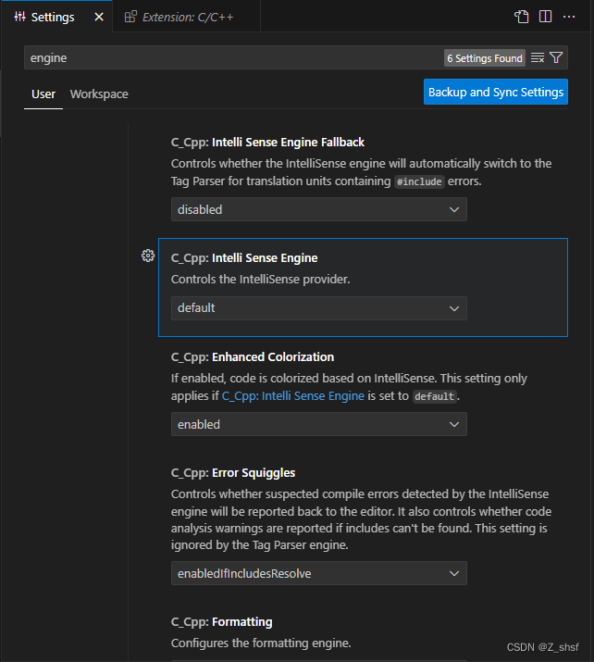This screenshot has width=594, height=662.
Task: Click the Intelli Sense Engine setting title
Action: coord(244,258)
